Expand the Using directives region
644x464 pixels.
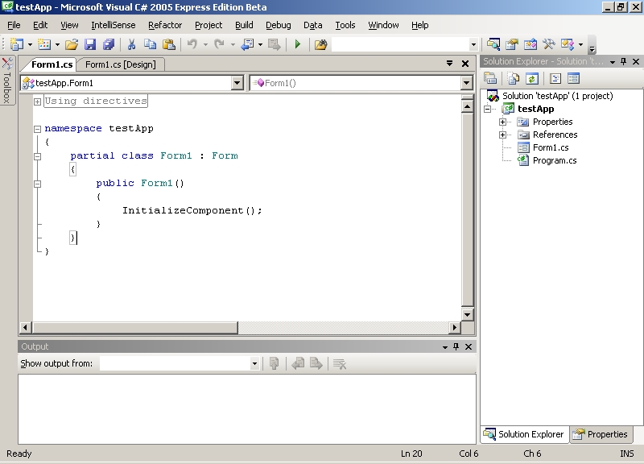pos(37,101)
